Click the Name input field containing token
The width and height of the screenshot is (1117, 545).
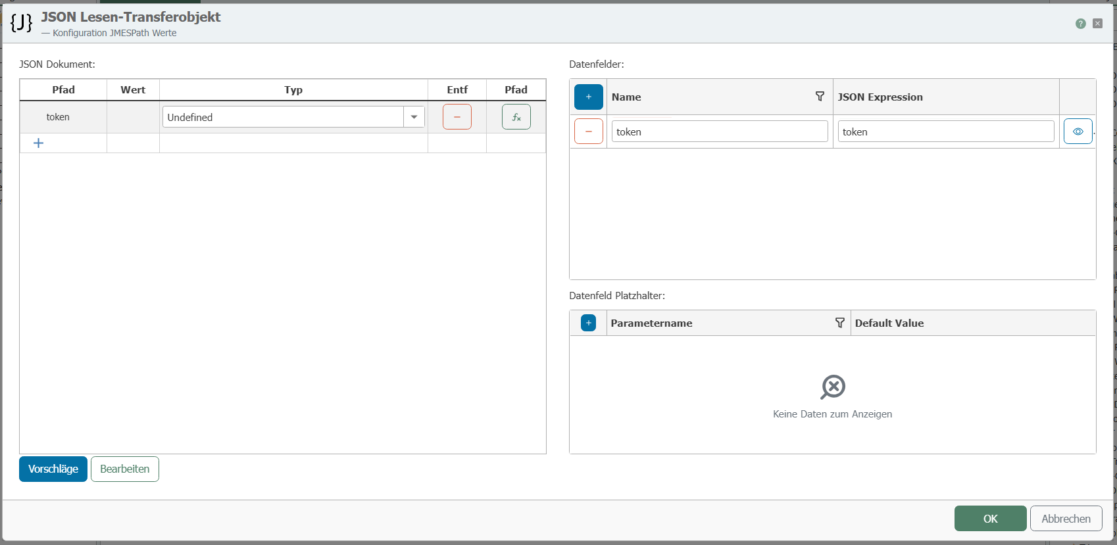tap(719, 131)
